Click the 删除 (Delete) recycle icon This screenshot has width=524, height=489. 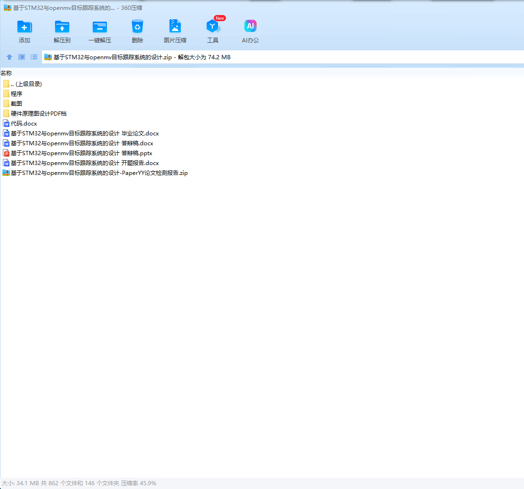click(x=137, y=26)
